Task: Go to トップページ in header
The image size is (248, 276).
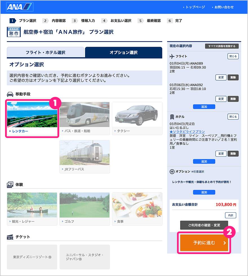Action: [195, 7]
